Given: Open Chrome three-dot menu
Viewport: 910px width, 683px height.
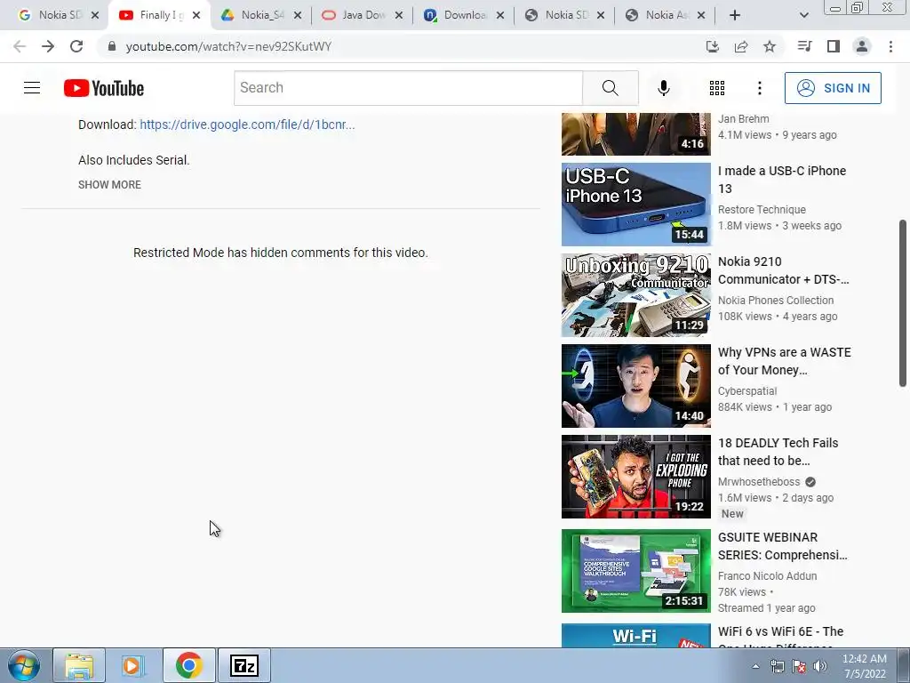Looking at the screenshot, I should [890, 46].
